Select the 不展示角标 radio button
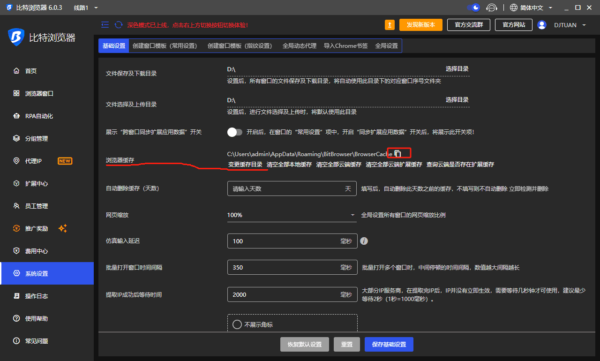The height and width of the screenshot is (361, 600). 237,324
